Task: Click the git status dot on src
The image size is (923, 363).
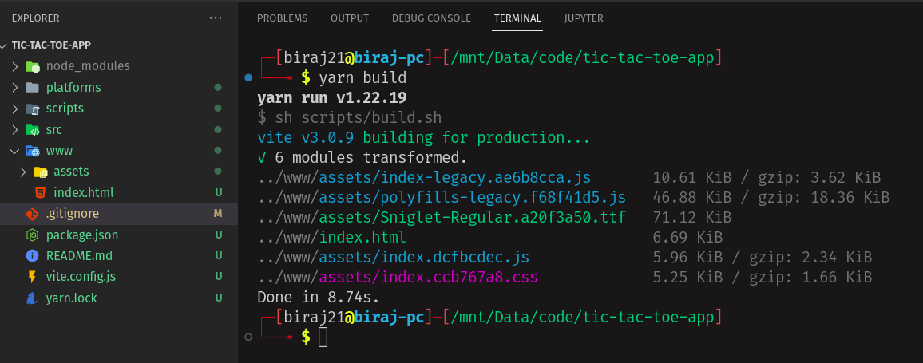Action: point(218,129)
